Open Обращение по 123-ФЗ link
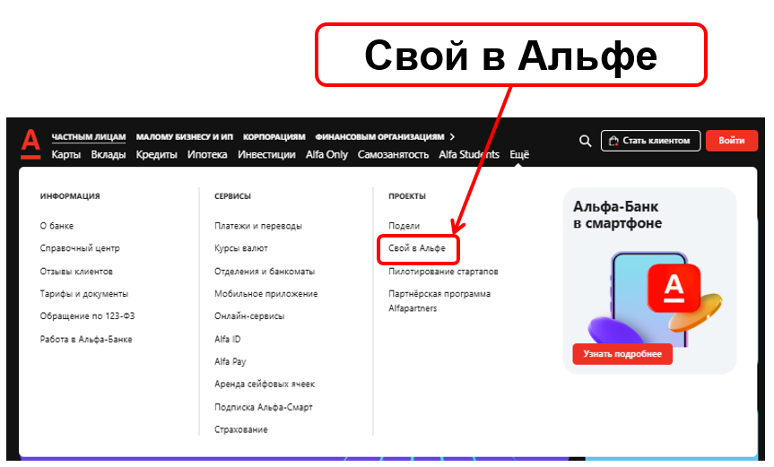The width and height of the screenshot is (774, 467). 87,316
